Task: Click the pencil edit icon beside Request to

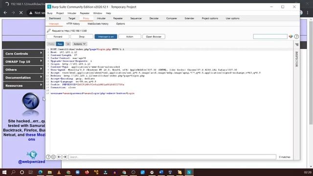Action: pyautogui.click(x=49, y=30)
